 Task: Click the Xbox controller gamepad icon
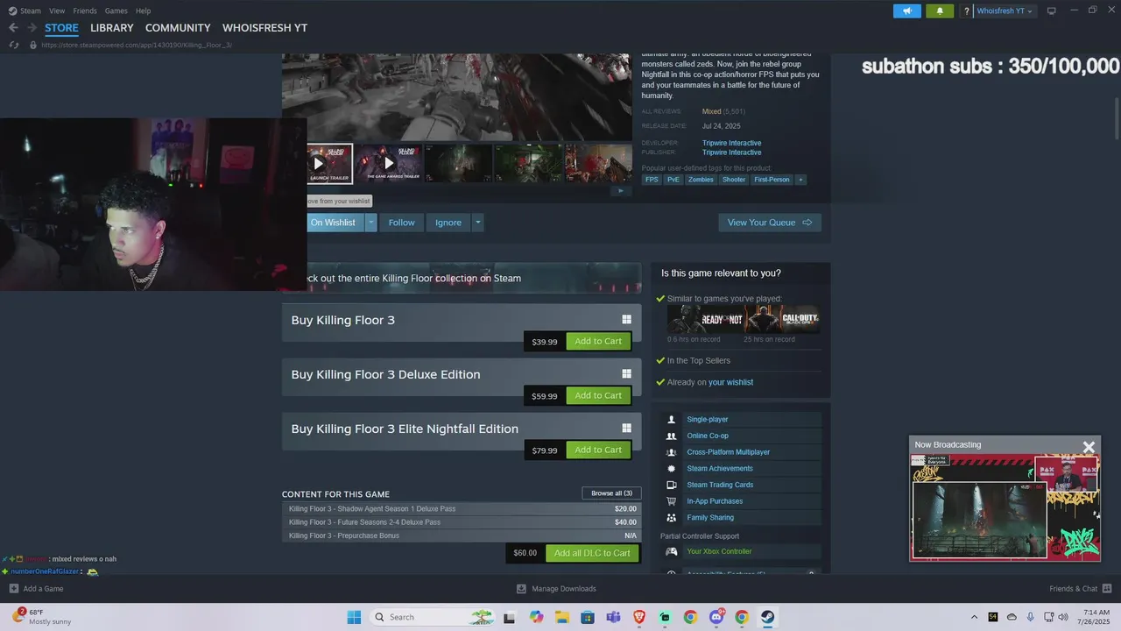click(671, 551)
